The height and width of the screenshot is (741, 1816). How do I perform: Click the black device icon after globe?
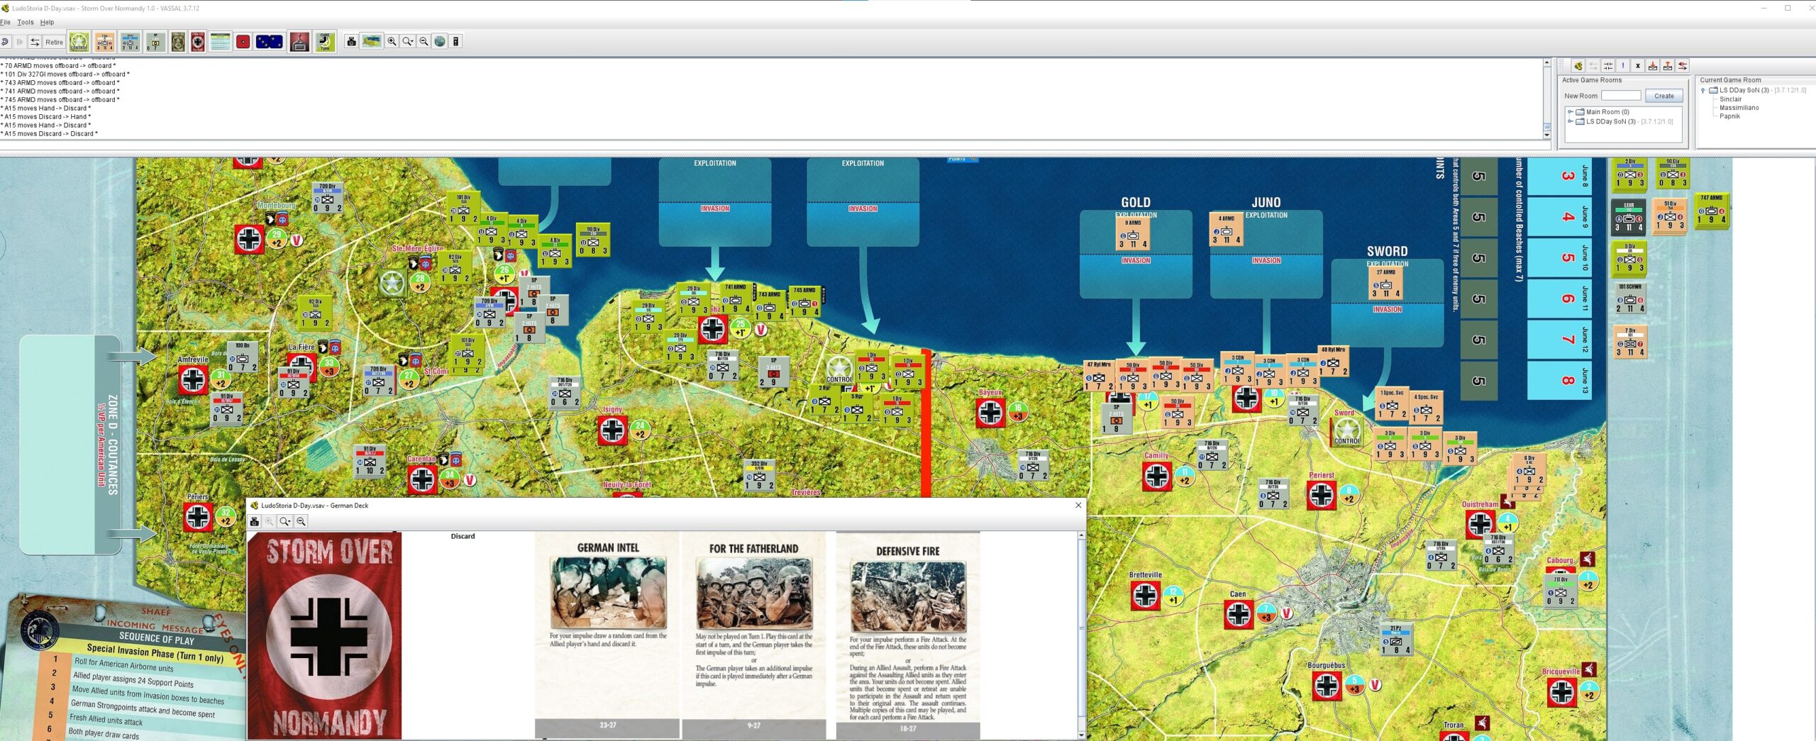click(456, 42)
